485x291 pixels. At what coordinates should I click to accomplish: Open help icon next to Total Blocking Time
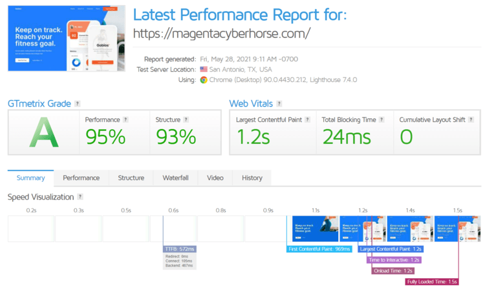pos(382,120)
